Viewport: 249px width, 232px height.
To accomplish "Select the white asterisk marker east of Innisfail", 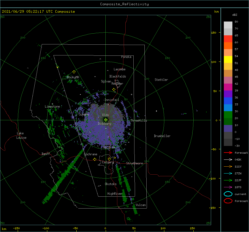I will pos(131,95).
